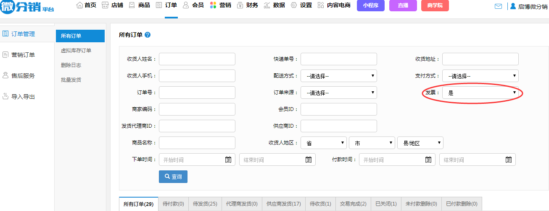Open calendar for payment end time
Image resolution: width=549 pixels, height=211 pixels.
(x=508, y=160)
